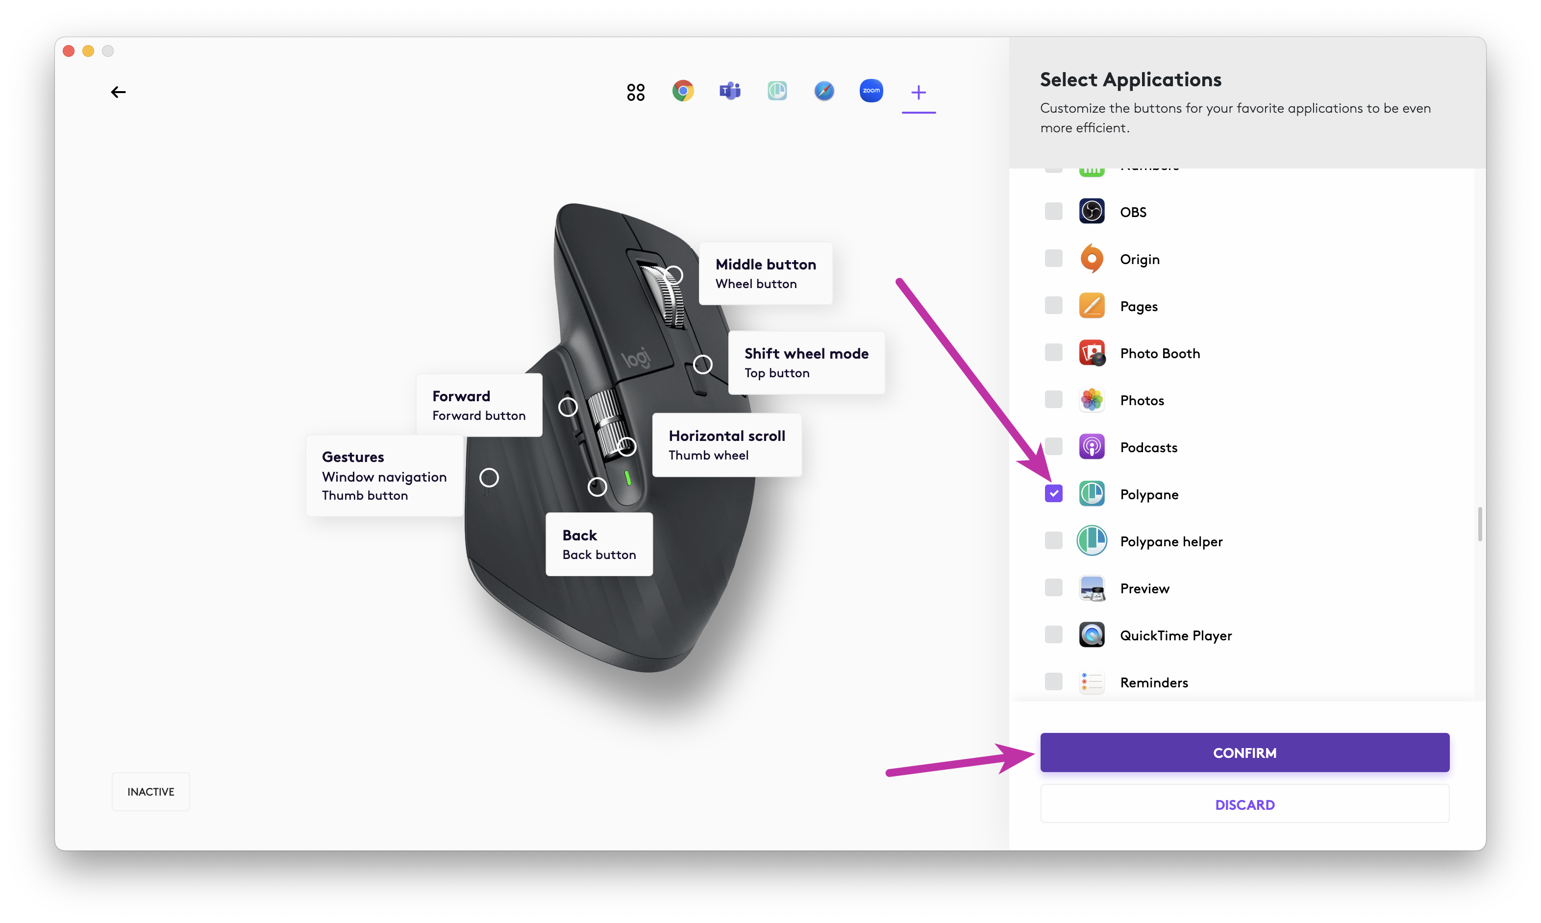1541x923 pixels.
Task: Click the Trello icon in top bar
Action: [x=777, y=91]
